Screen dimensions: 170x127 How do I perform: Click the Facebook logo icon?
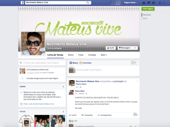pyautogui.click(x=22, y=2)
